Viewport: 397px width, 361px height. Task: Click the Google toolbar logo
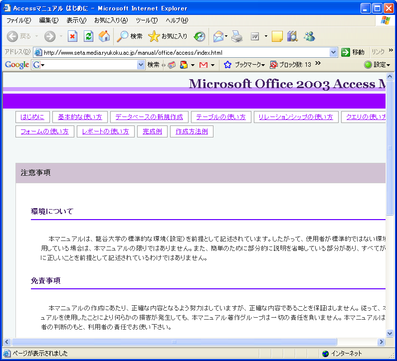(x=17, y=65)
